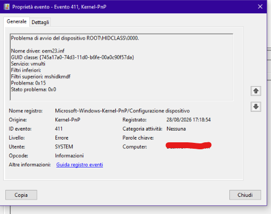Click the 'Computer:' label
Image resolution: width=271 pixels, height=214 pixels.
coord(135,147)
